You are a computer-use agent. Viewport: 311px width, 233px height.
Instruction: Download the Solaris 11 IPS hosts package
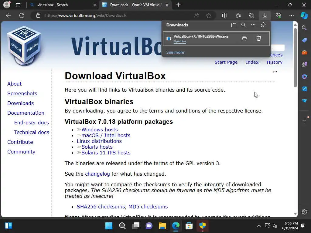[106, 153]
